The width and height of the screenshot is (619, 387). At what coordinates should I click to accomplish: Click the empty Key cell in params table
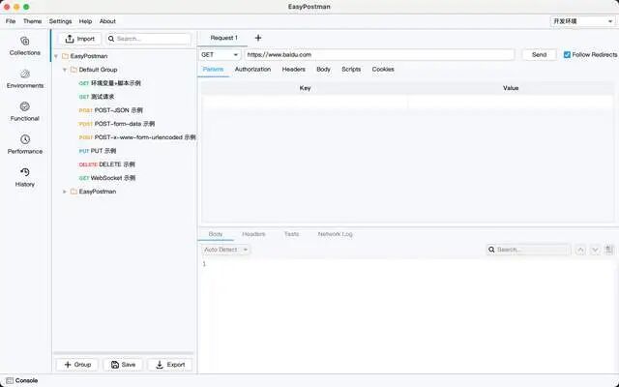(305, 103)
